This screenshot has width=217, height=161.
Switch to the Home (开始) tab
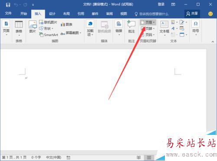click(23, 14)
